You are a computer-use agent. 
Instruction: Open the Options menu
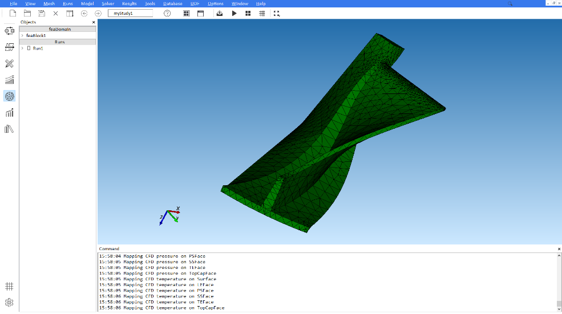click(x=216, y=3)
